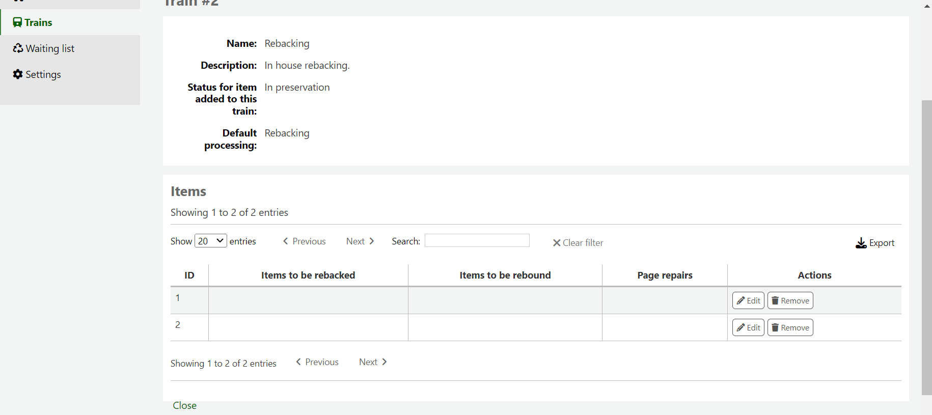Image resolution: width=932 pixels, height=415 pixels.
Task: Click the bottom Next page link
Action: [x=373, y=362]
